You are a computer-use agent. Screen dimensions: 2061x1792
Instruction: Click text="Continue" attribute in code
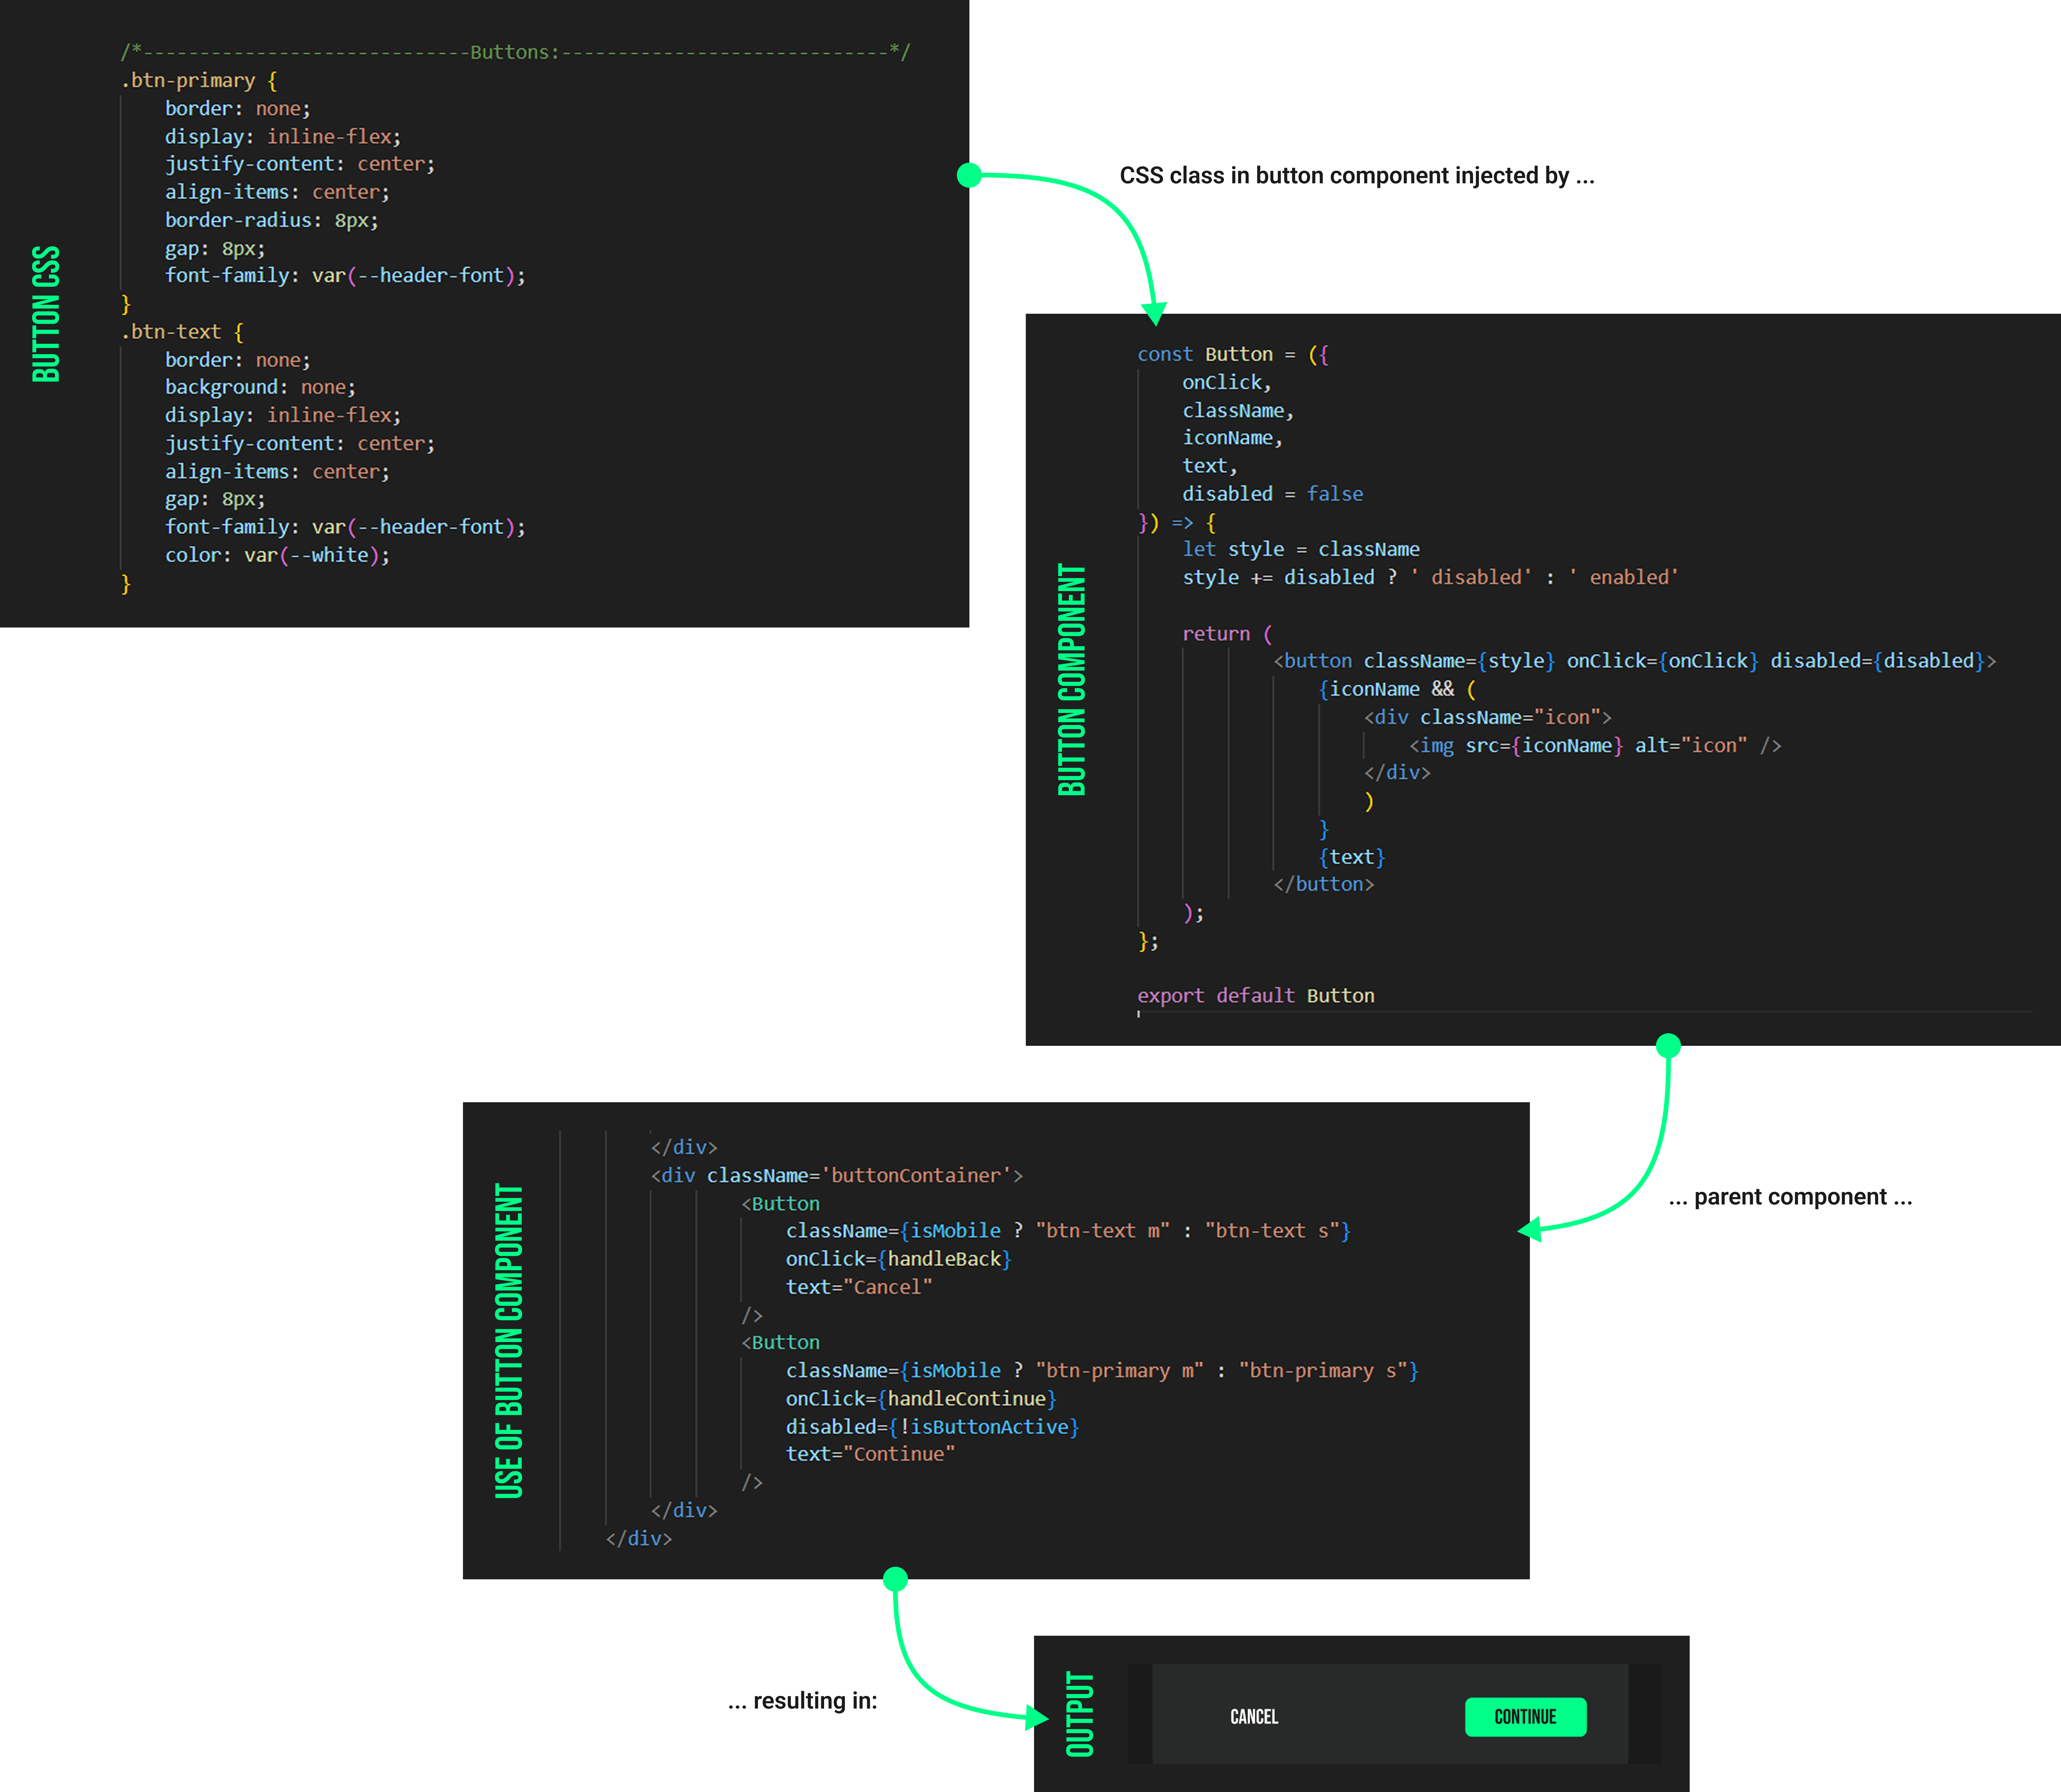(869, 1454)
